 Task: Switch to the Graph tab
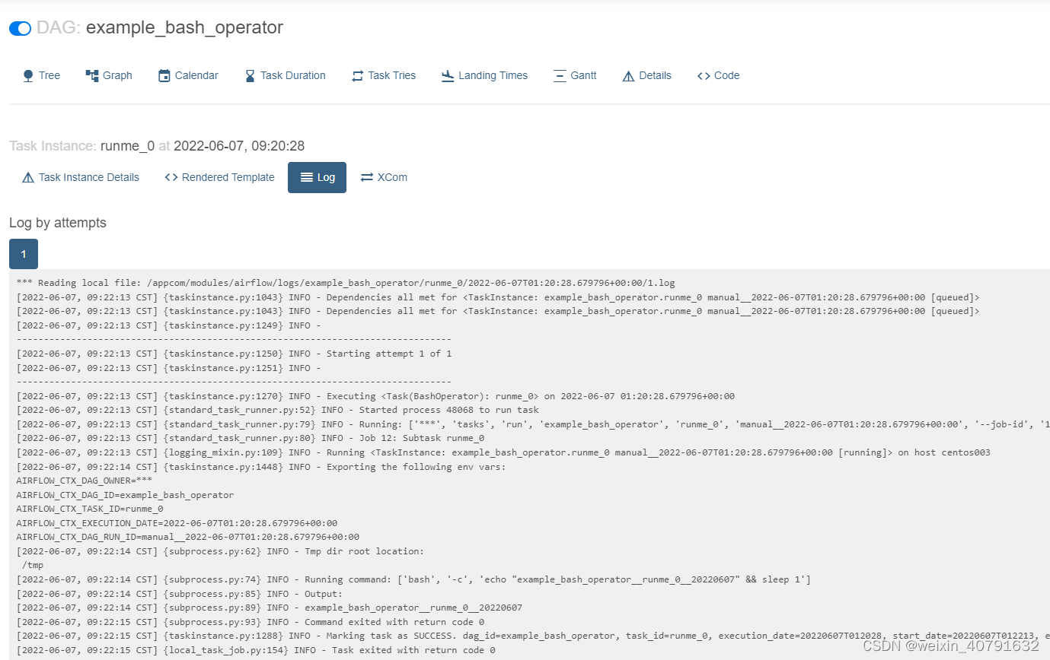point(109,75)
